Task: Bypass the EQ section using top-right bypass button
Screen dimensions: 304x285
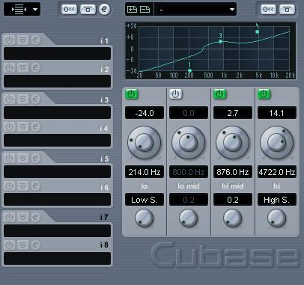Action: 287,10
